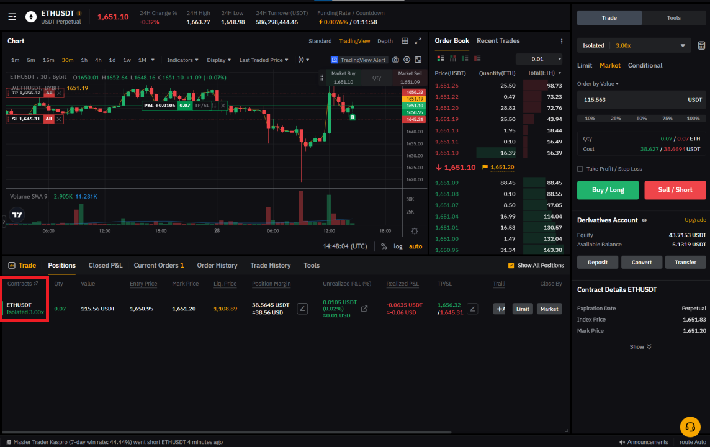Open Last Traded Price dropdown
This screenshot has height=447, width=710.
[264, 60]
